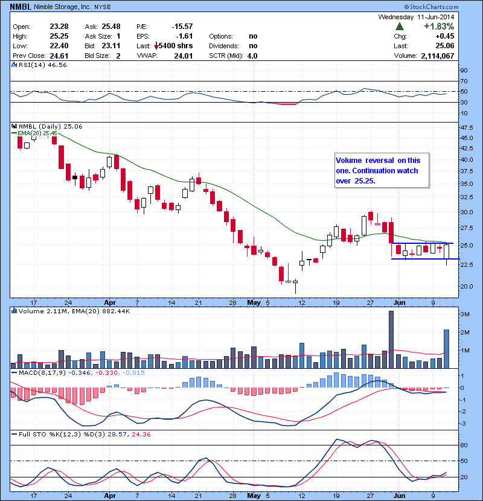This screenshot has width=483, height=501.
Task: Click the Jun label on price chart date axis
Action: pos(399,302)
